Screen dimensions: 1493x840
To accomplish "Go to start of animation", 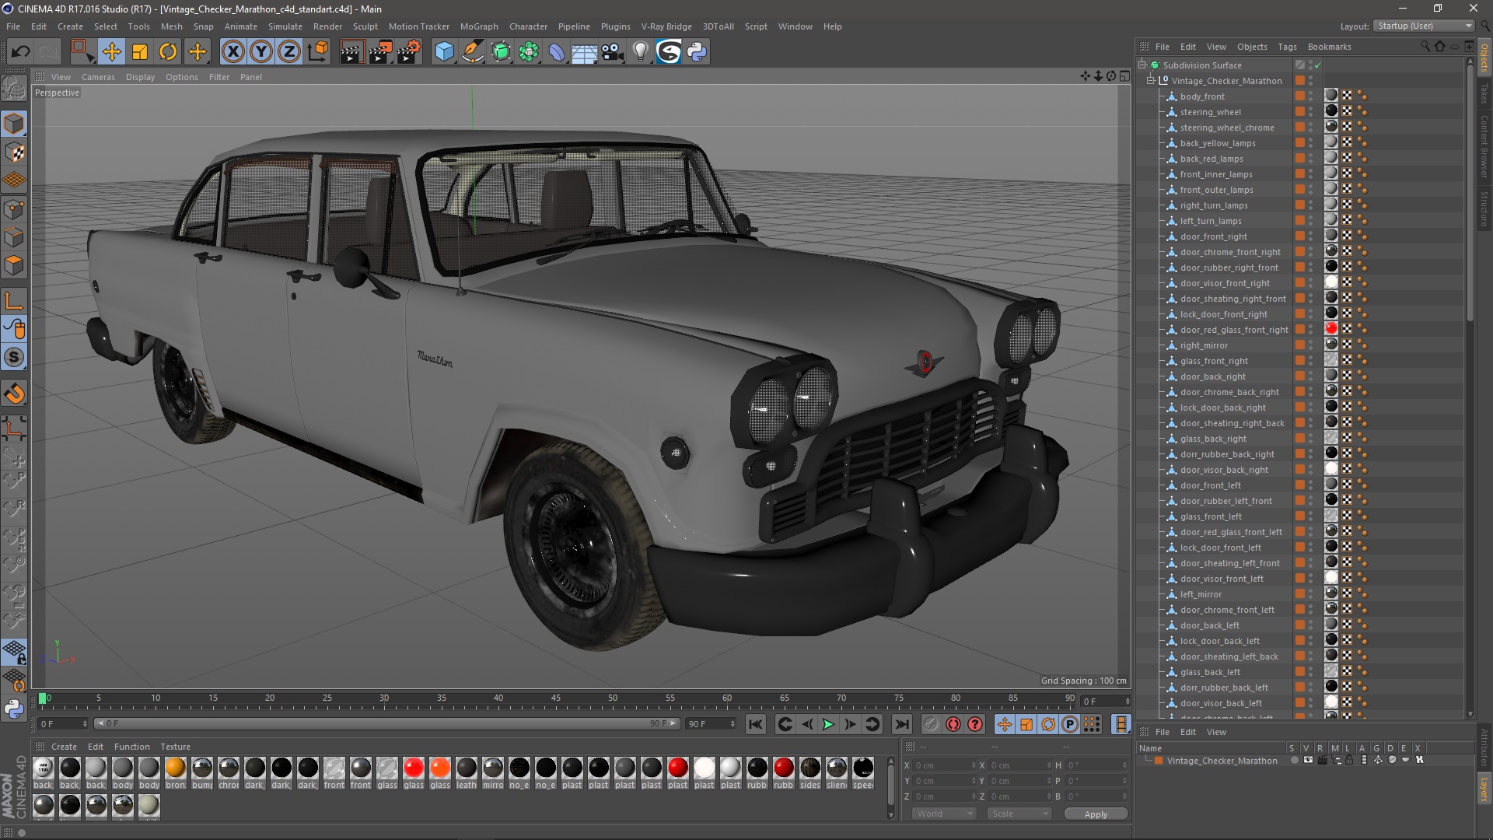I will coord(755,725).
